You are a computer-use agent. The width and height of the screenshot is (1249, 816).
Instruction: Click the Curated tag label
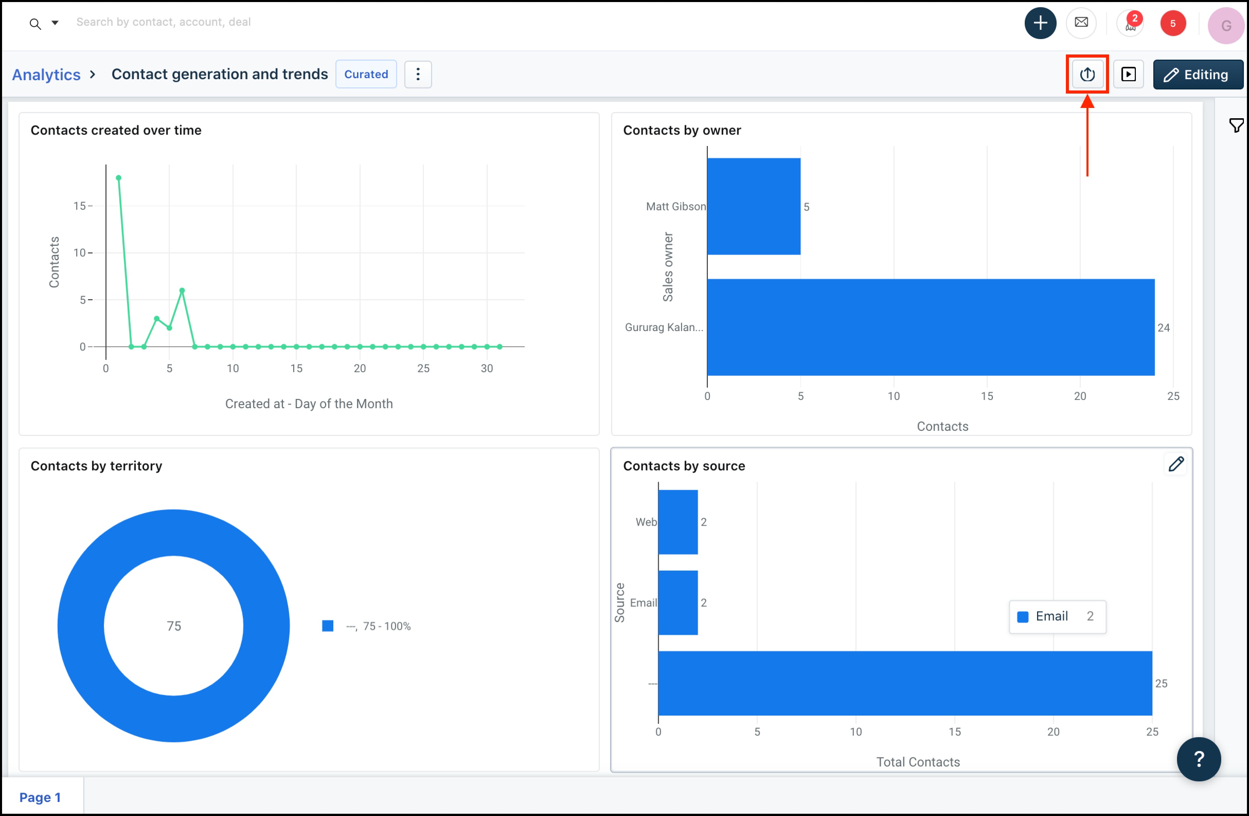pos(366,74)
